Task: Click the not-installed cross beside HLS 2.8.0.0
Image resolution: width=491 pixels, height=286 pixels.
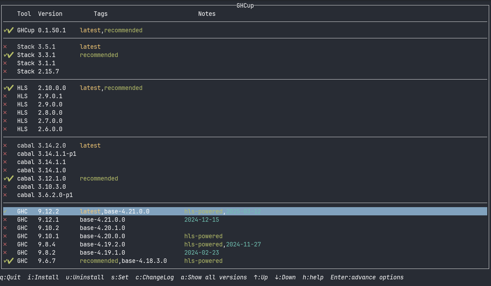Action: point(5,113)
